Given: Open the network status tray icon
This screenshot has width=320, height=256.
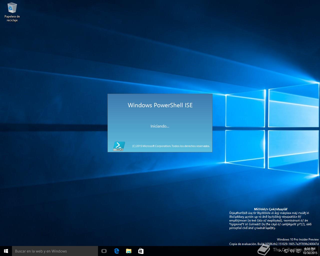Looking at the screenshot, I should tap(286, 251).
